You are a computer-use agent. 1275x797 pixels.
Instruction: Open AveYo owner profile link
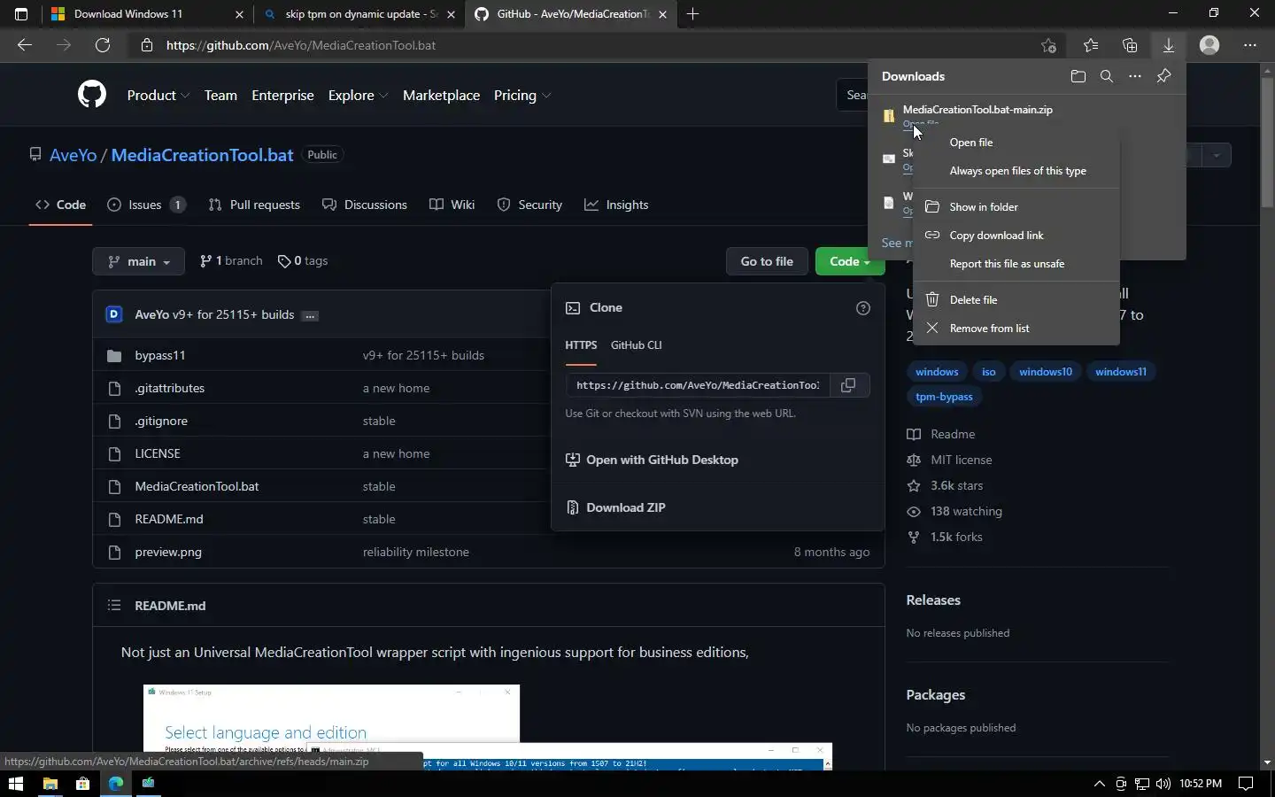(x=73, y=155)
